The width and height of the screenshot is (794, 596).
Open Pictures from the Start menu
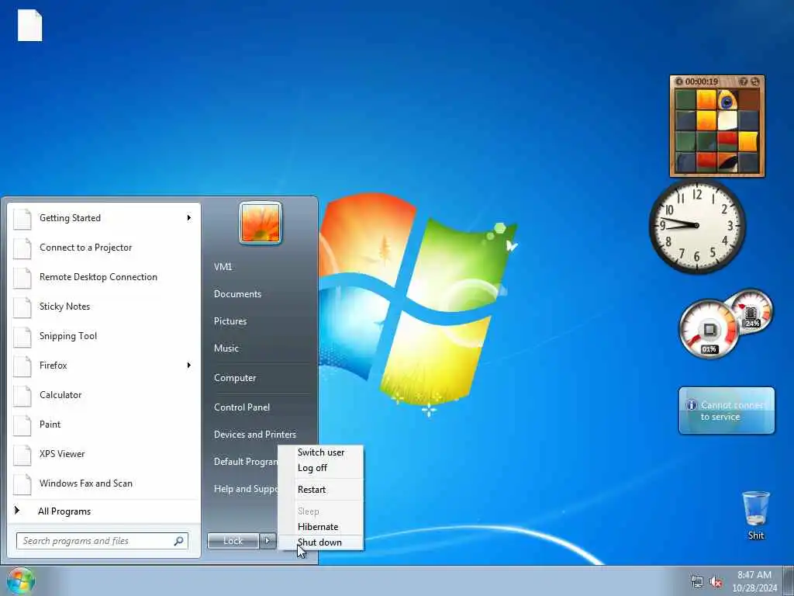[230, 321]
